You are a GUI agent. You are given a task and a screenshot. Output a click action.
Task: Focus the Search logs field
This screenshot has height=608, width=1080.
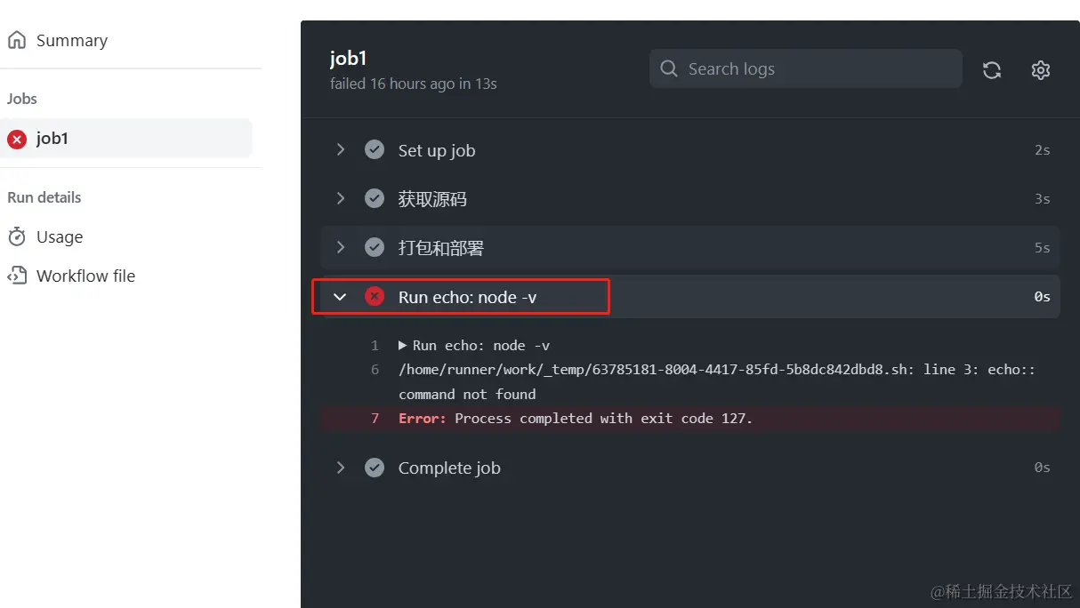(806, 68)
